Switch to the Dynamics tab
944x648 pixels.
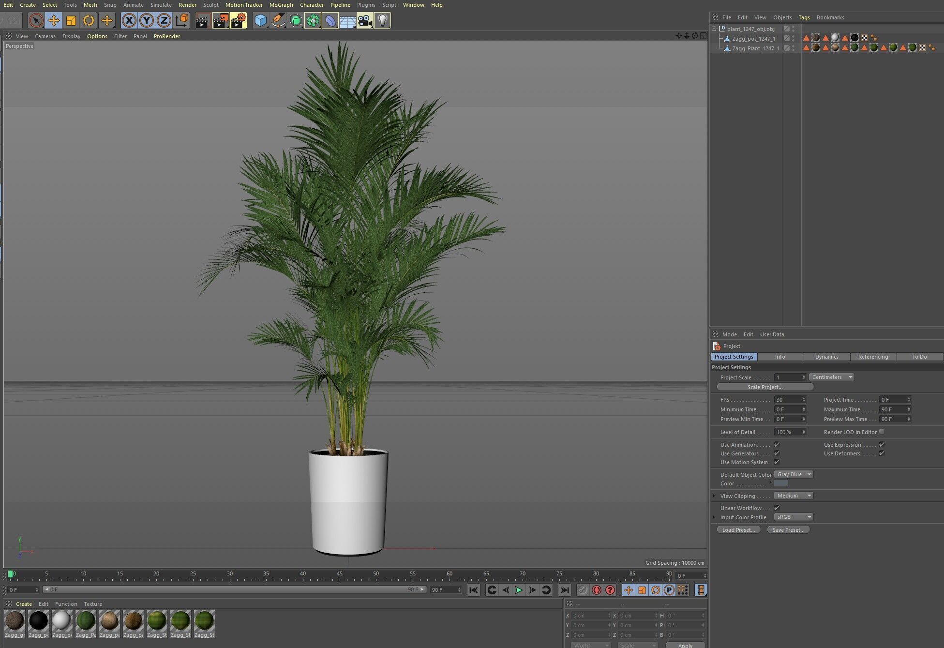click(x=826, y=357)
